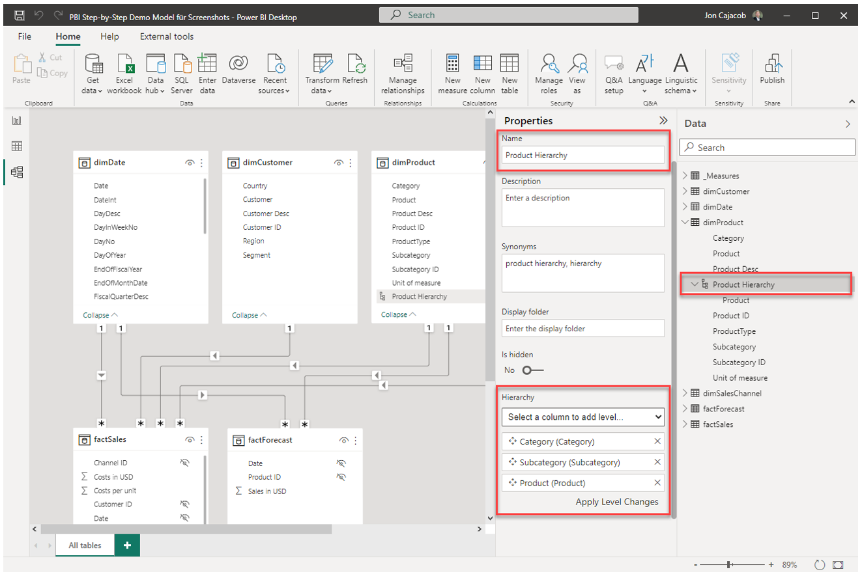Collapse the dimDate table card

pyautogui.click(x=100, y=315)
